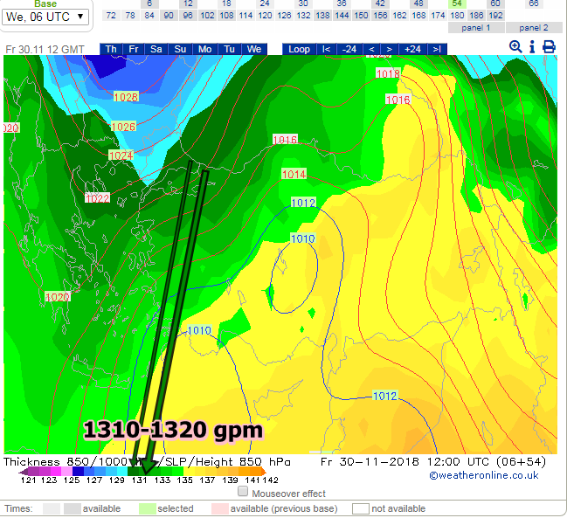Open the weatheronline.co.uk copyright link
The height and width of the screenshot is (518, 567).
point(484,475)
